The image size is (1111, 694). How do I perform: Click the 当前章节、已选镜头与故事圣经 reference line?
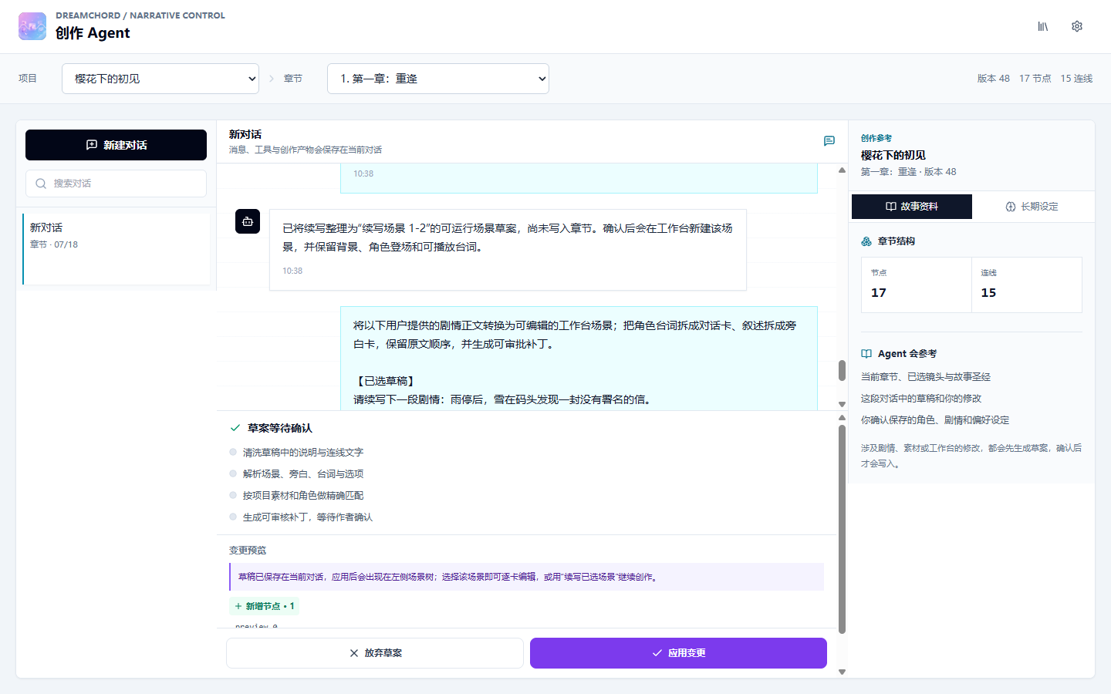coord(926,377)
